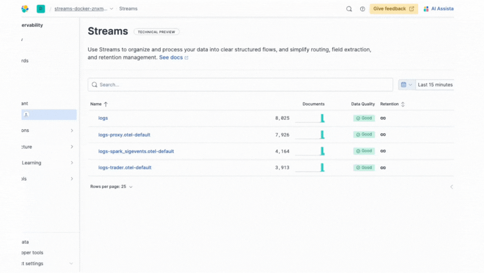Open the Rows per page dropdown

(x=111, y=187)
